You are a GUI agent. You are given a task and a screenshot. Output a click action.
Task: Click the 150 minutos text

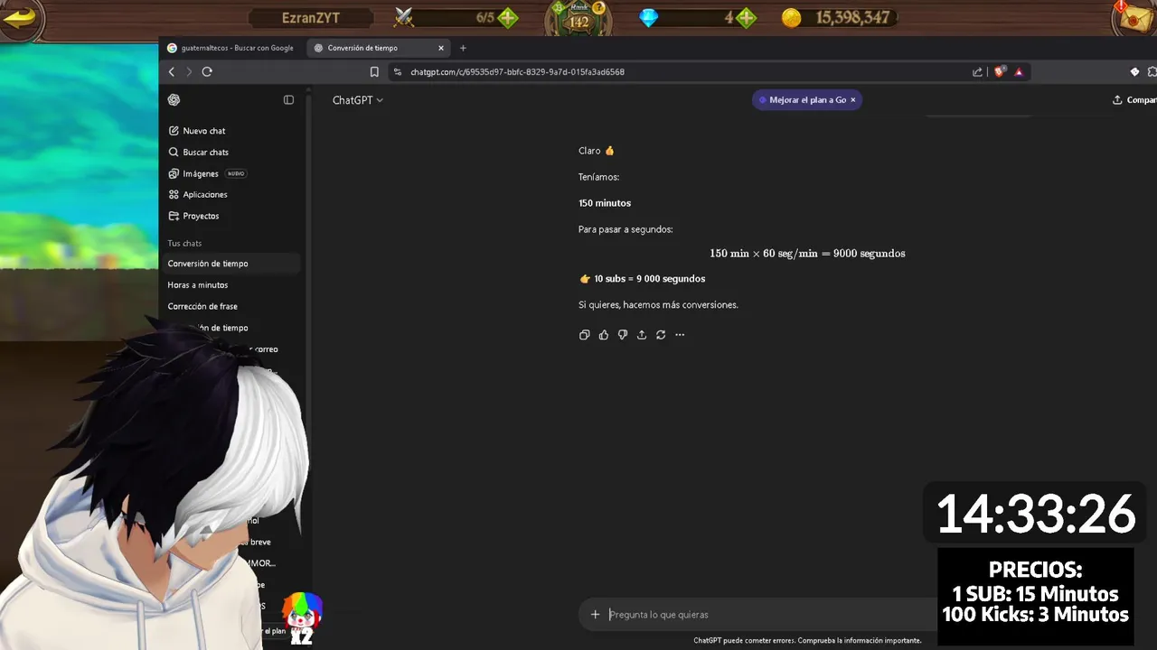[x=605, y=203]
